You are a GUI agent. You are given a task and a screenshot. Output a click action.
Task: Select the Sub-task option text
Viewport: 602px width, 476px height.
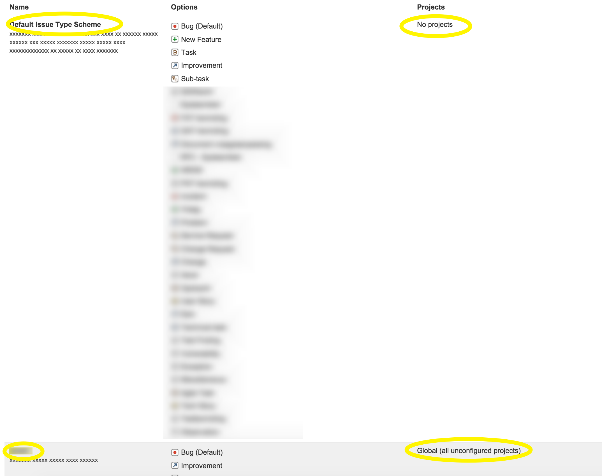coord(195,79)
